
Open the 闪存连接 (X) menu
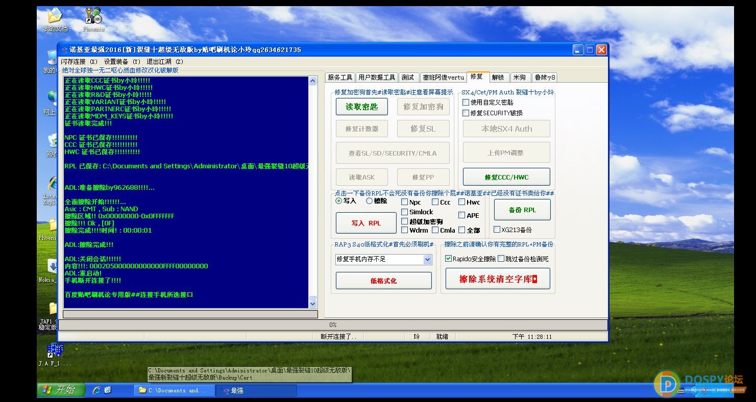[x=79, y=62]
